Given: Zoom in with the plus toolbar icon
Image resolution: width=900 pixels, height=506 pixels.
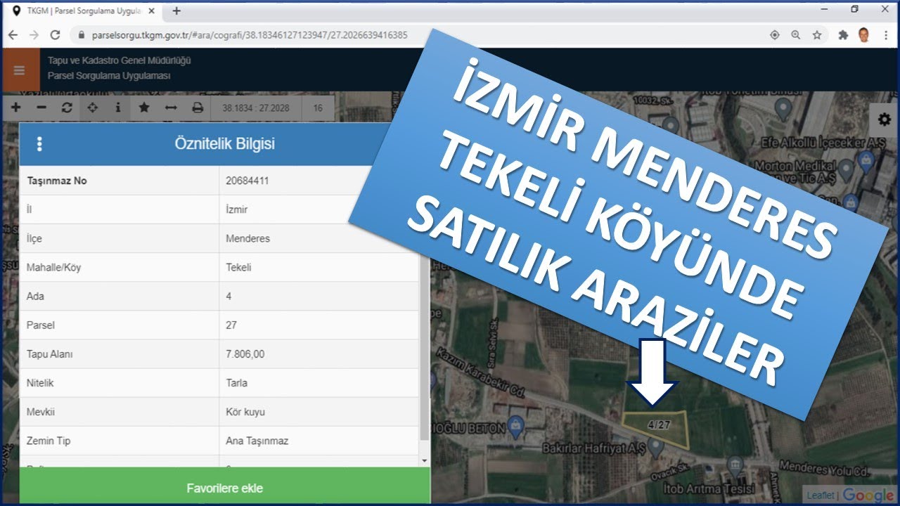Looking at the screenshot, I should tap(16, 108).
